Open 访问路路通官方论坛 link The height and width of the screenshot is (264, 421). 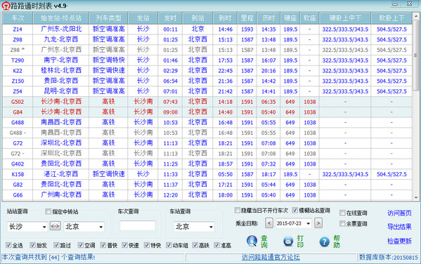(x=271, y=257)
